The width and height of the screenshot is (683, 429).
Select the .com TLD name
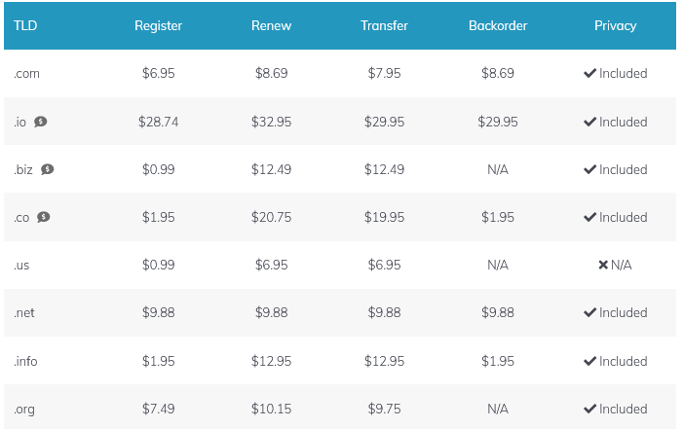26,74
